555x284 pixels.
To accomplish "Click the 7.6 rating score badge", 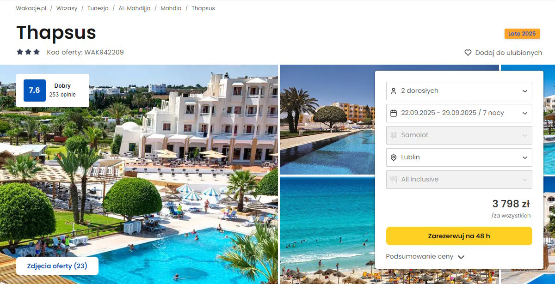I will (35, 90).
